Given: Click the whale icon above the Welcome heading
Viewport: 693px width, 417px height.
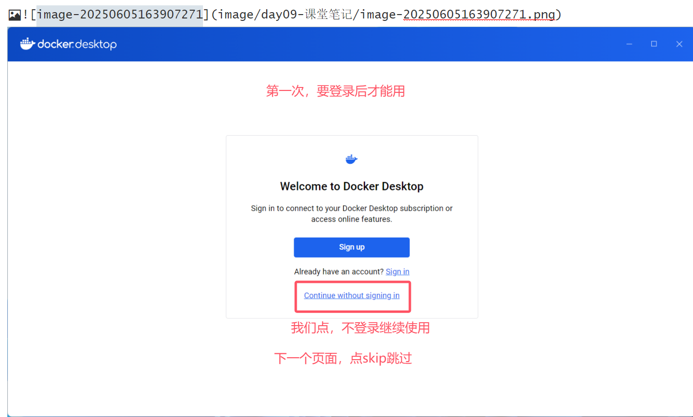Looking at the screenshot, I should pyautogui.click(x=352, y=159).
